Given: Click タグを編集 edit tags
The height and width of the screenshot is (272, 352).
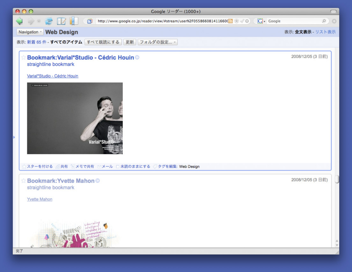Looking at the screenshot, I should click(165, 167).
